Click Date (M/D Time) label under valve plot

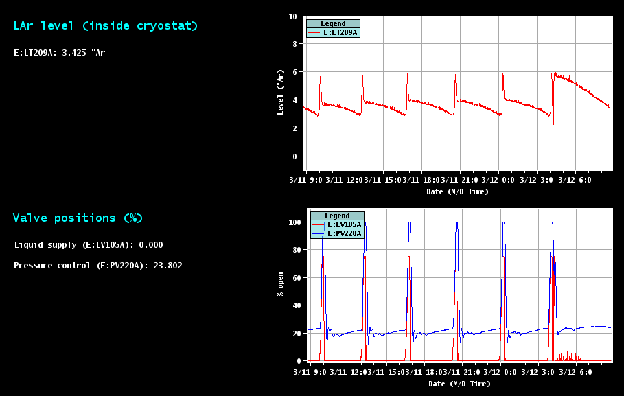tap(459, 384)
